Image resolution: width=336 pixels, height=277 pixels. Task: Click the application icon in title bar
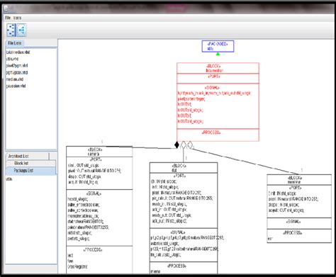[x=6, y=9]
